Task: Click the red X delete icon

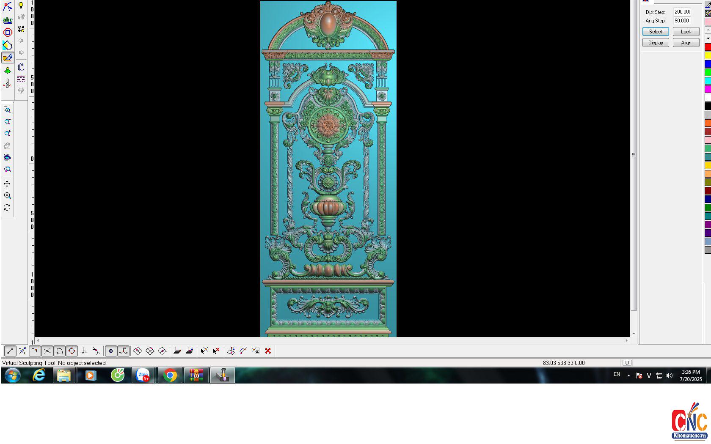Action: [x=268, y=351]
